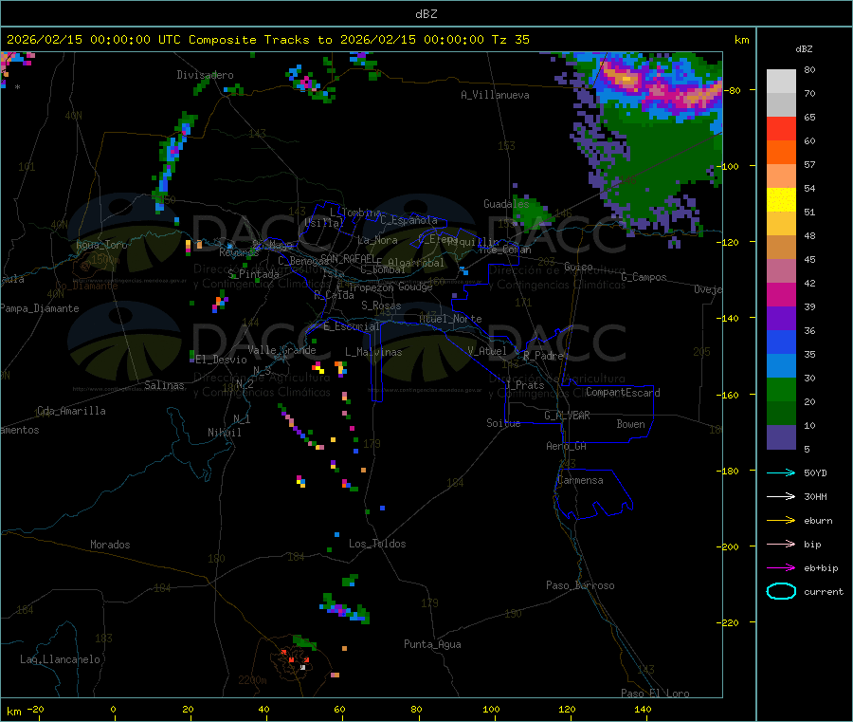Click the 'dBZ' title at top center
This screenshot has width=853, height=722.
pyautogui.click(x=426, y=14)
